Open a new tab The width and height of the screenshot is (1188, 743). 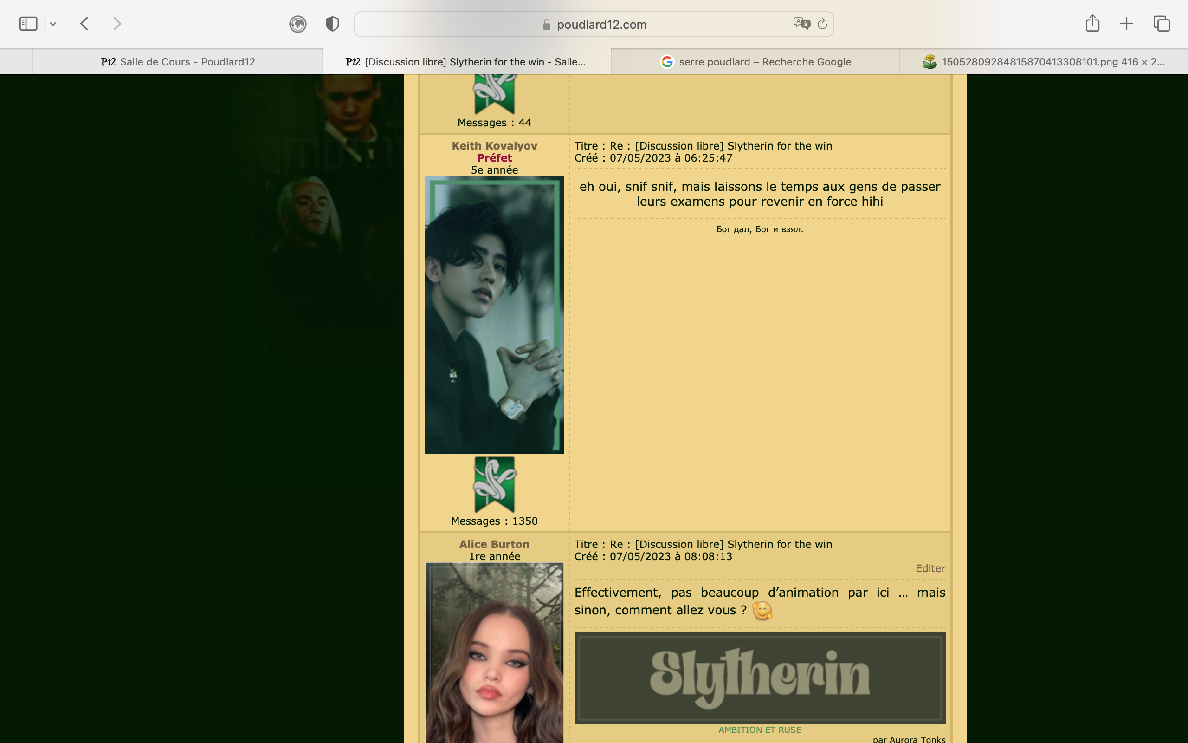tap(1127, 24)
